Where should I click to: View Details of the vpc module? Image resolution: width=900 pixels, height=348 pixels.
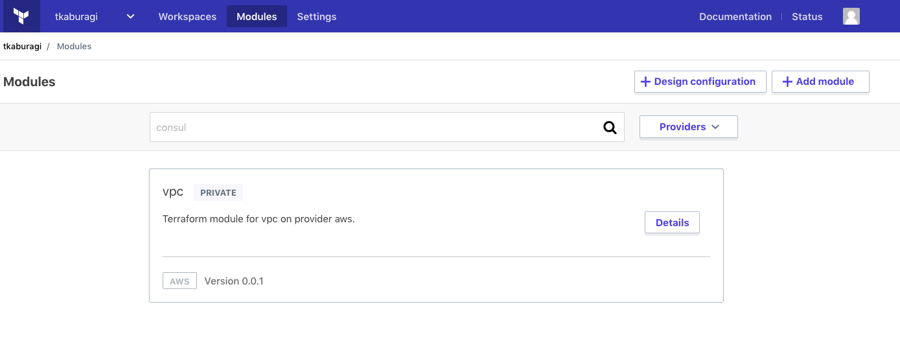coord(672,222)
